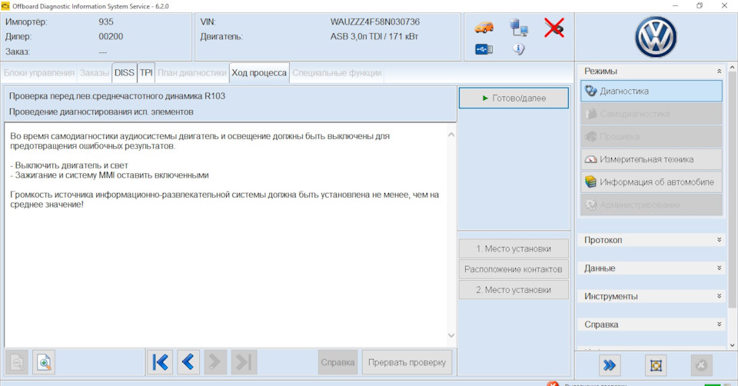This screenshot has height=386, width=738.
Task: Click the heading Проверка перед.лев.среднечастотного динамика R103
Action: point(117,96)
